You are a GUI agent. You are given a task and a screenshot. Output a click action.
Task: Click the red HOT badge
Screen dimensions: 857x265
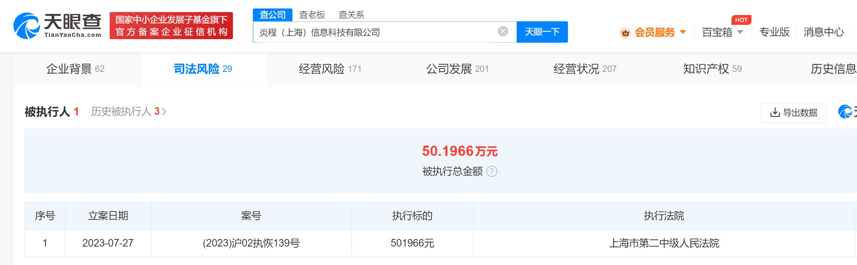click(x=741, y=20)
